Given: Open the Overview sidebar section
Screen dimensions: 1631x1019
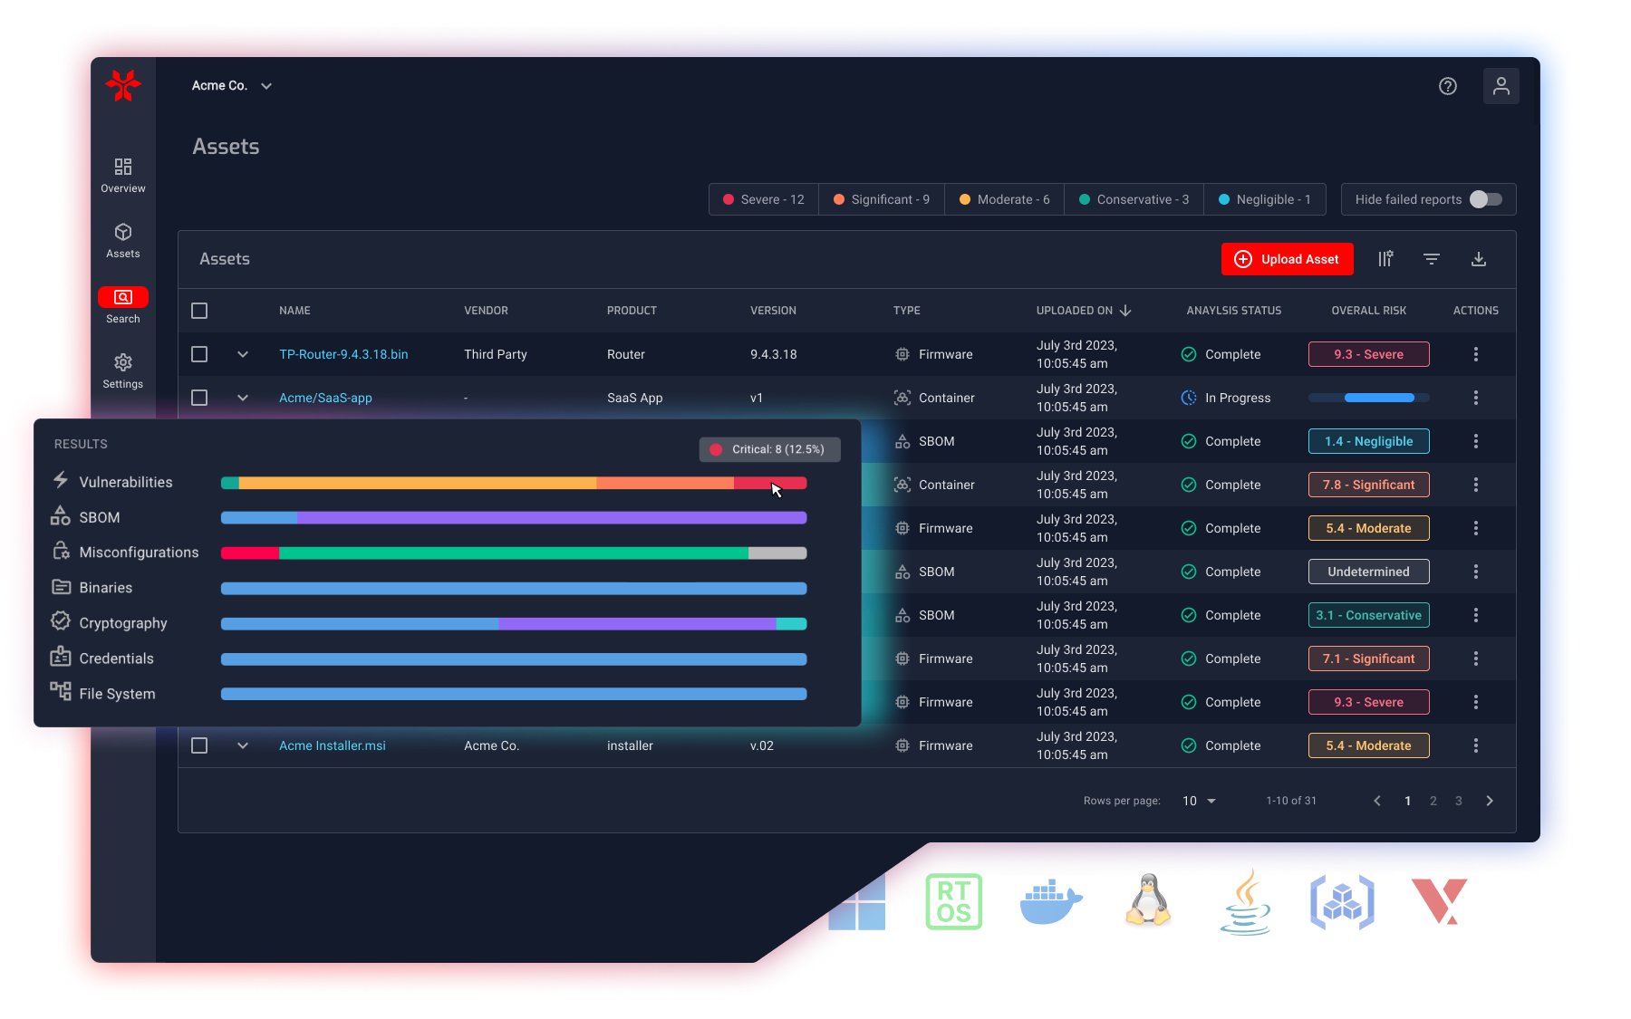Looking at the screenshot, I should (123, 176).
